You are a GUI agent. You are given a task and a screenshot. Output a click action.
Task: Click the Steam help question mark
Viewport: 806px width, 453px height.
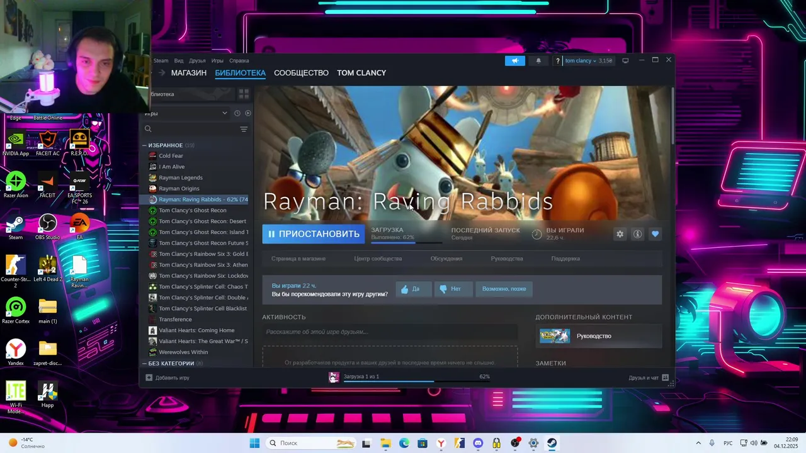(557, 60)
